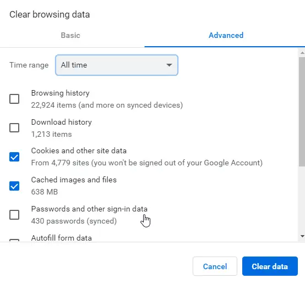The image size is (305, 284).
Task: Click the Cached images and files label
Action: (x=74, y=180)
